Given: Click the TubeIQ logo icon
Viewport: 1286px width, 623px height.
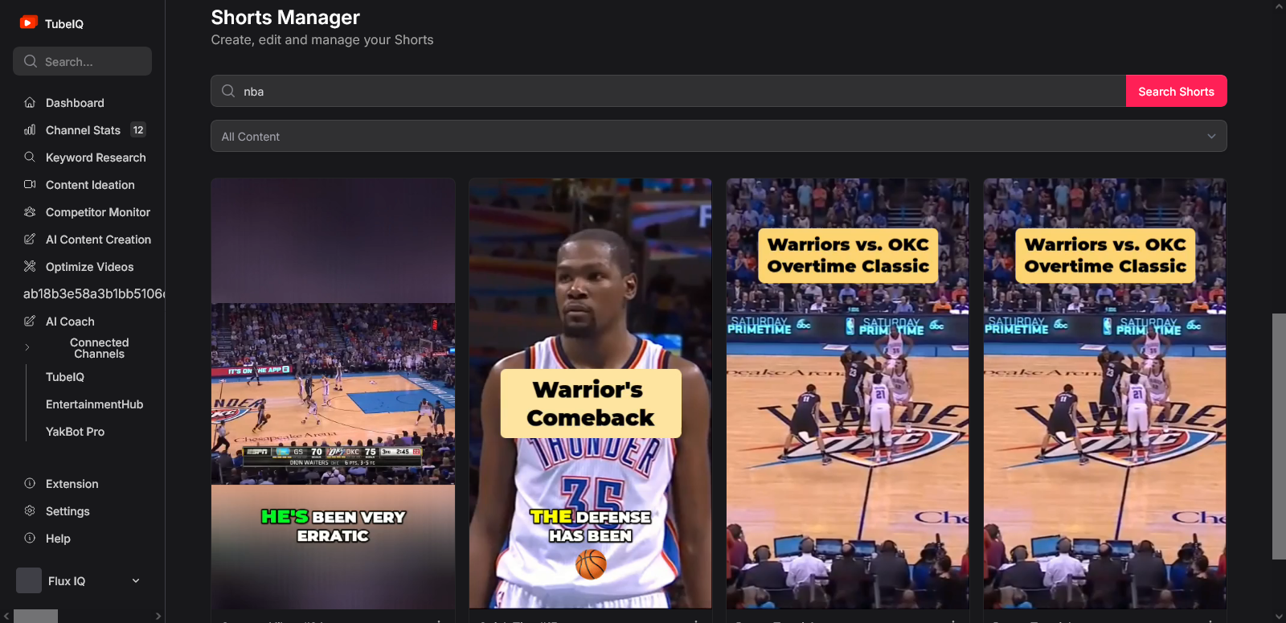Looking at the screenshot, I should [29, 23].
